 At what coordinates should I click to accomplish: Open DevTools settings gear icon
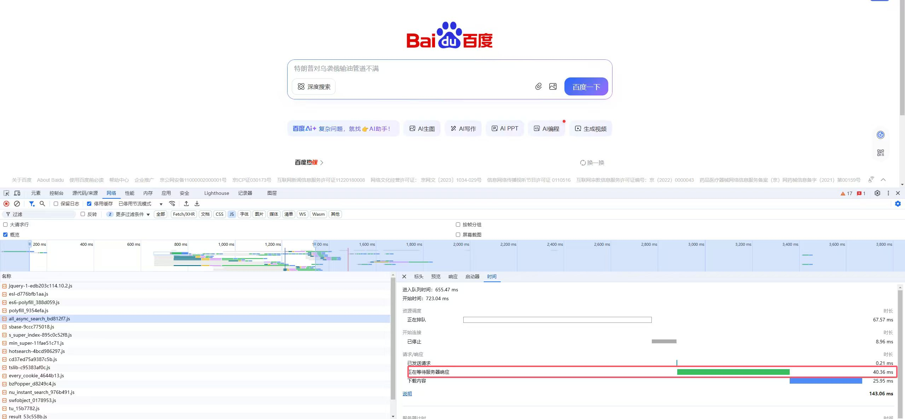pyautogui.click(x=877, y=193)
